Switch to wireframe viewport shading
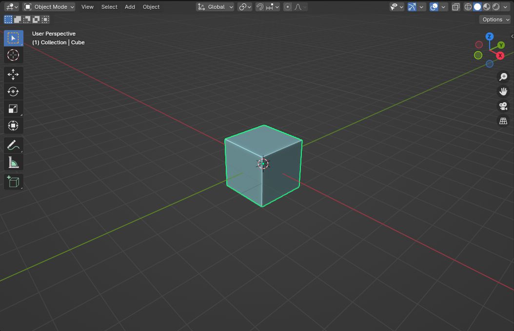 [468, 7]
